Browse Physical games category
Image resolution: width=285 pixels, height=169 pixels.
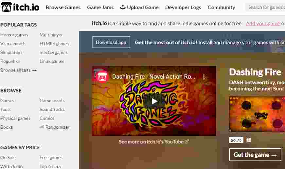coord(15,119)
